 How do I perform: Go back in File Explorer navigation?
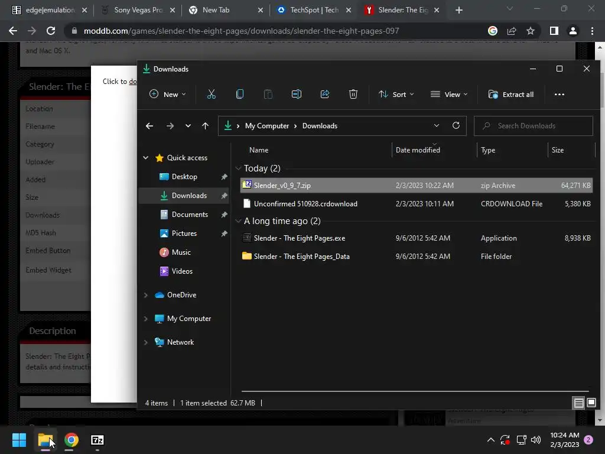149,126
